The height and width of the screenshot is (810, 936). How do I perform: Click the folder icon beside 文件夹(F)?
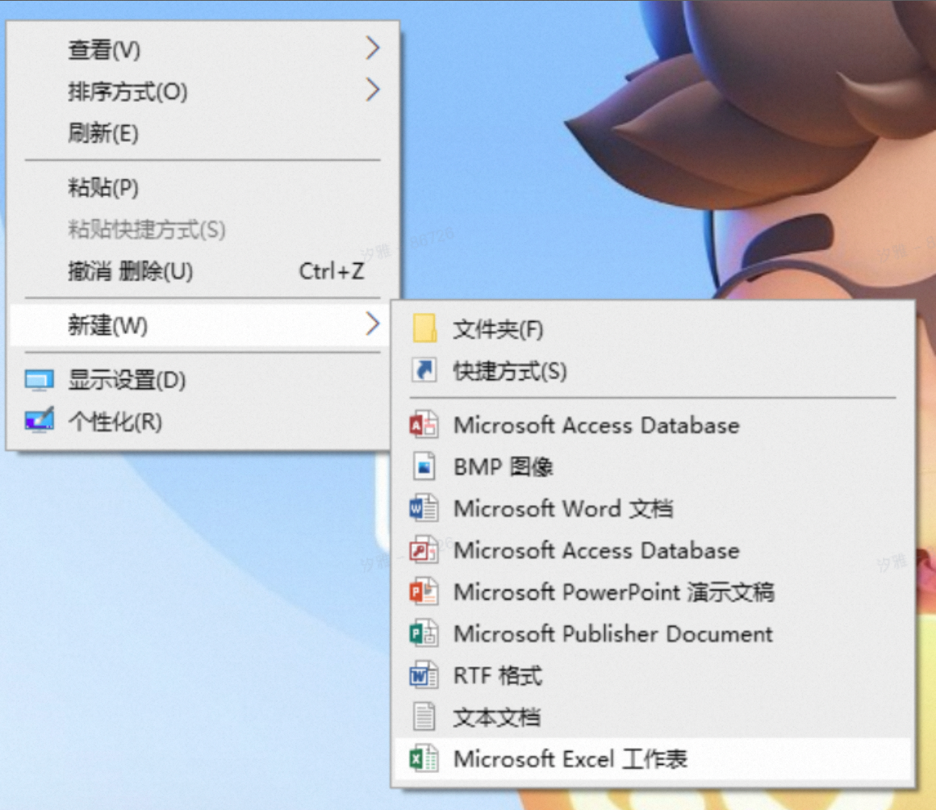pyautogui.click(x=424, y=328)
